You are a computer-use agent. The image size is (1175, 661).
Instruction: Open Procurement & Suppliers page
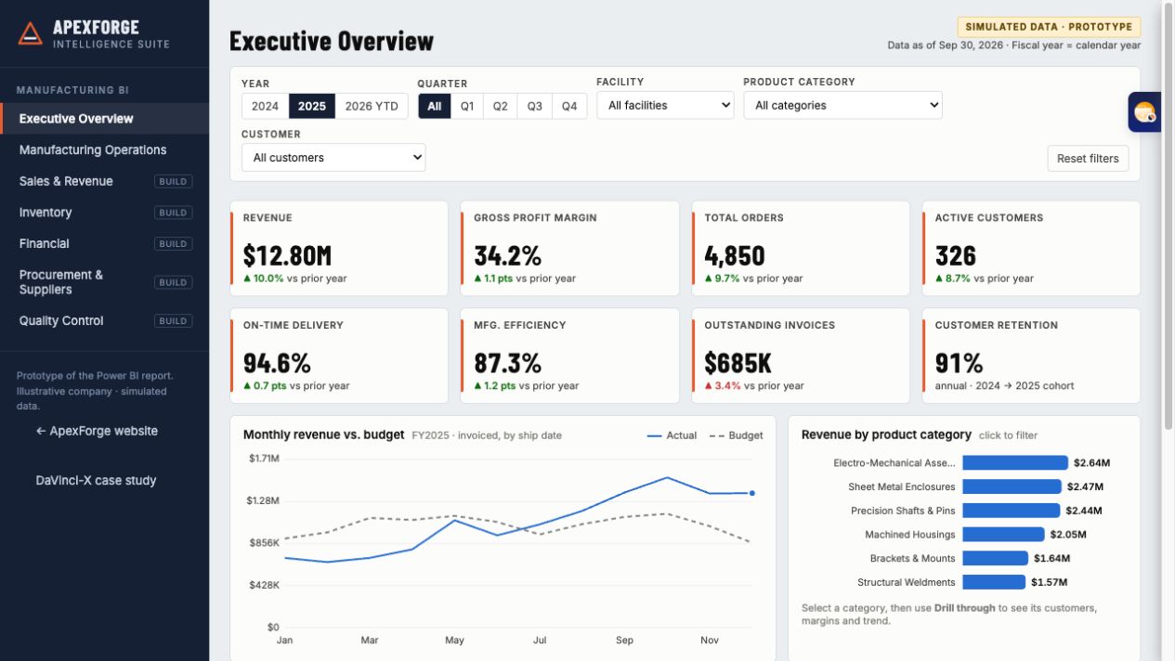click(x=104, y=282)
